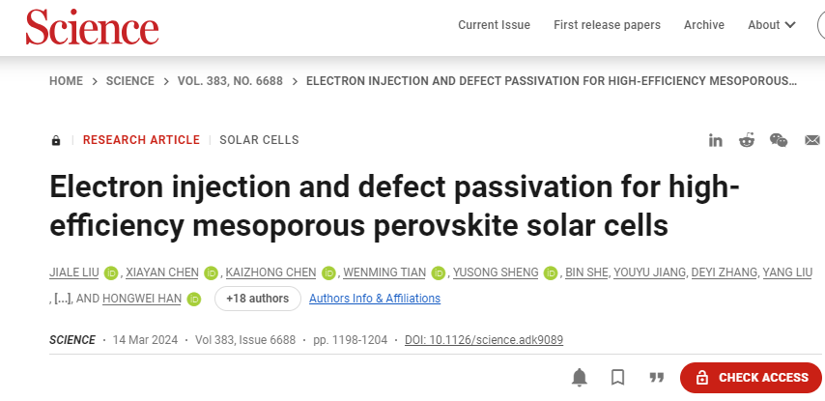Go to Vol. 383, No. 6688 breadcrumb
This screenshot has width=825, height=401.
(230, 81)
